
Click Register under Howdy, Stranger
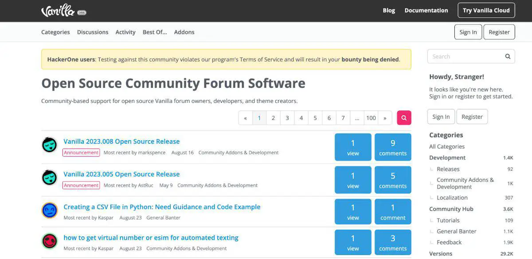pos(472,117)
